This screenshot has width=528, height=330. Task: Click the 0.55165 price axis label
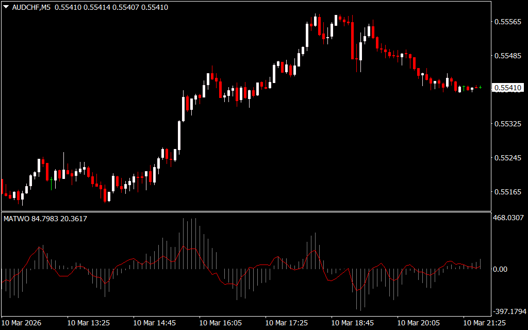508,192
